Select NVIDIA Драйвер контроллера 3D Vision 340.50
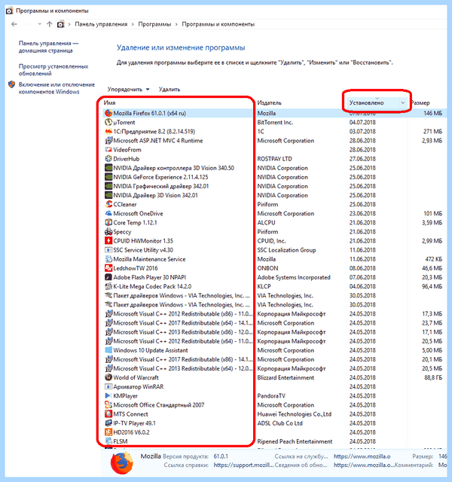This screenshot has width=452, height=482. coord(174,168)
